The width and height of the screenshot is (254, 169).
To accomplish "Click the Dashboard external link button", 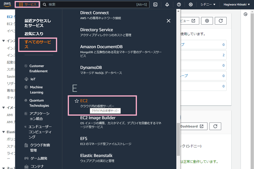I will click(x=194, y=126).
